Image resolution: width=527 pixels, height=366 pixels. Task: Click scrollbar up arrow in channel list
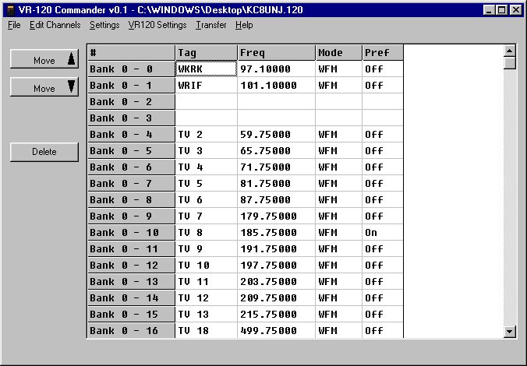point(510,51)
